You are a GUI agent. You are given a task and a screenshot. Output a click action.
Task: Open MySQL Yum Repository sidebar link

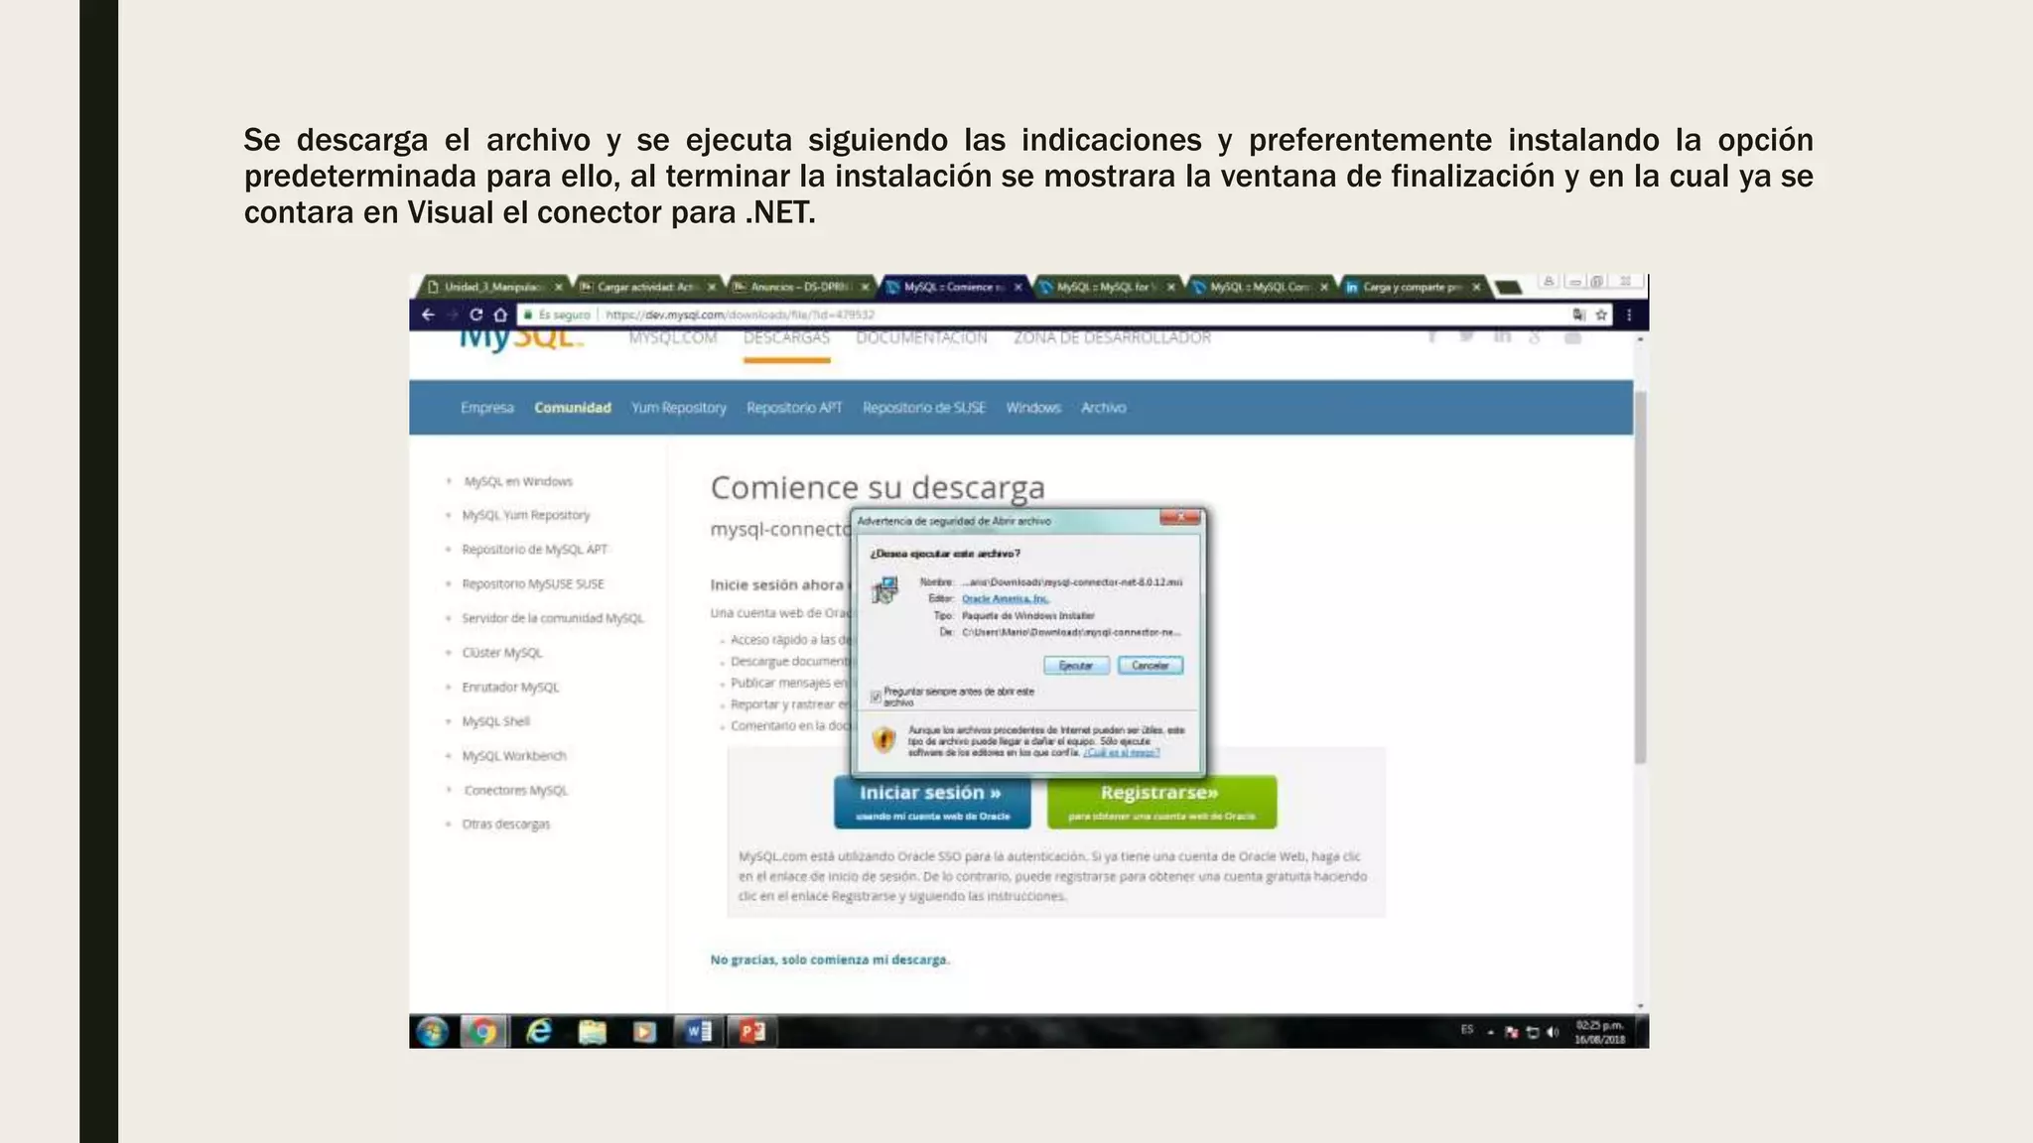click(x=526, y=515)
